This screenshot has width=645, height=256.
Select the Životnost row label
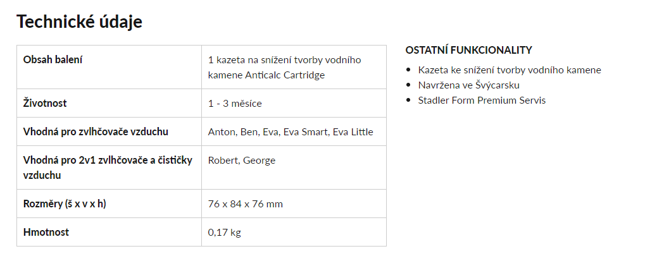pos(45,103)
